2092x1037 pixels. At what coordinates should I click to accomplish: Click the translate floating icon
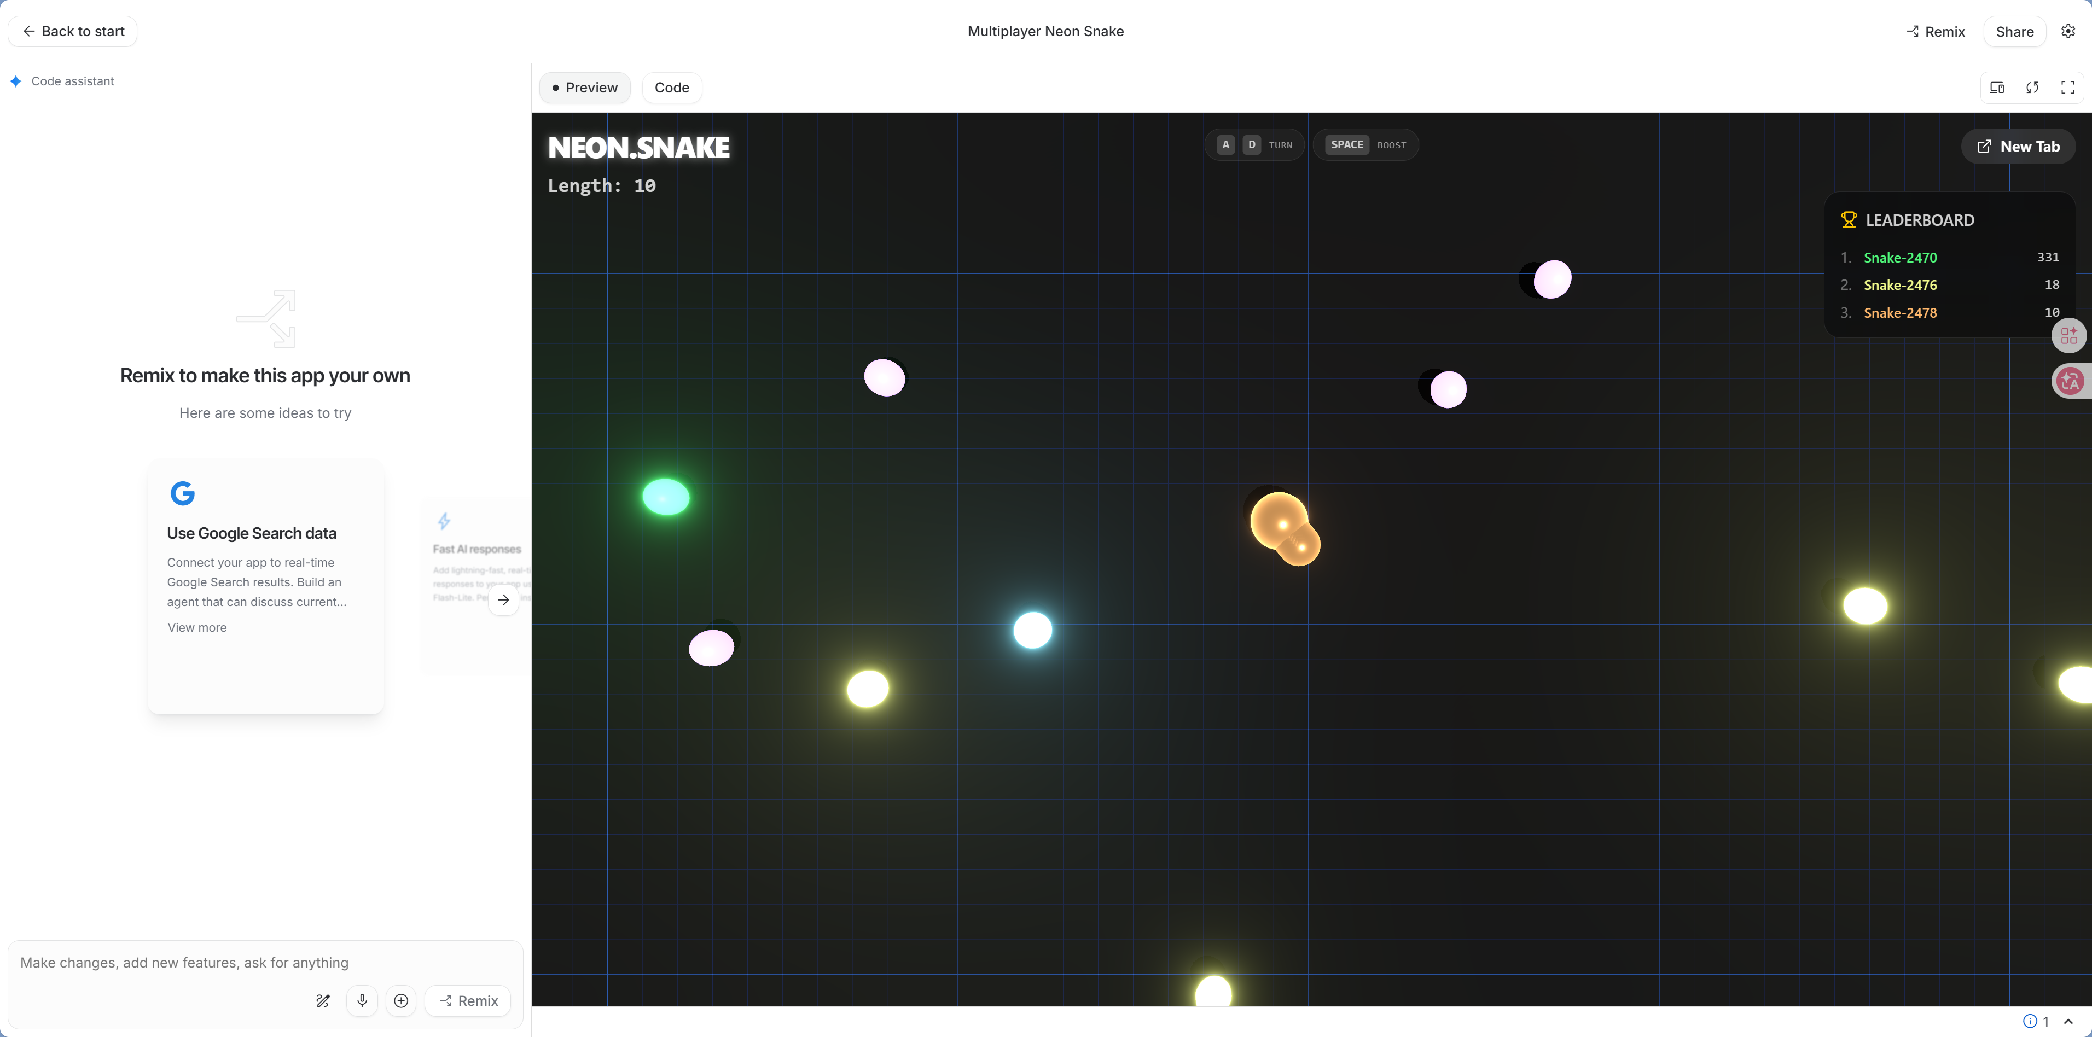[x=2069, y=381]
